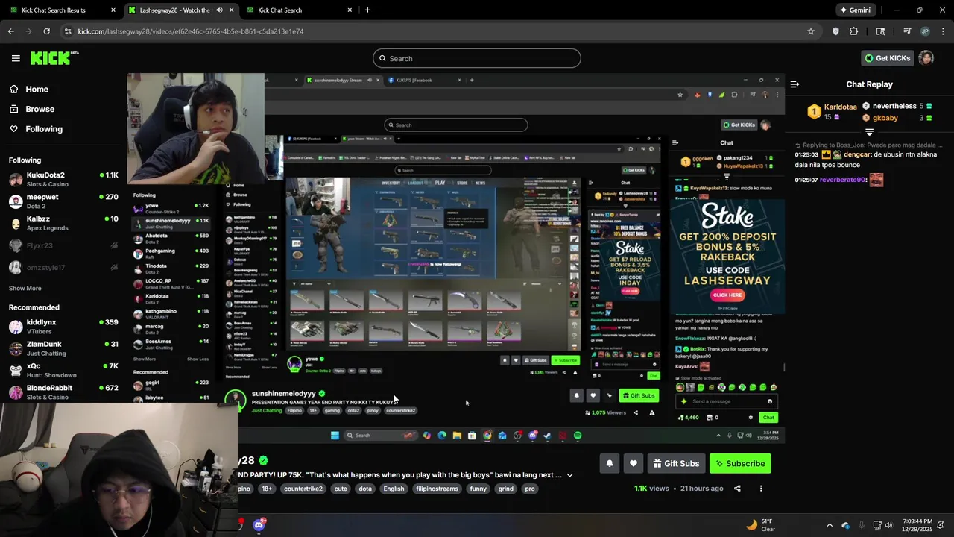Select the 18+ tag
This screenshot has height=537, width=954.
pyautogui.click(x=267, y=489)
